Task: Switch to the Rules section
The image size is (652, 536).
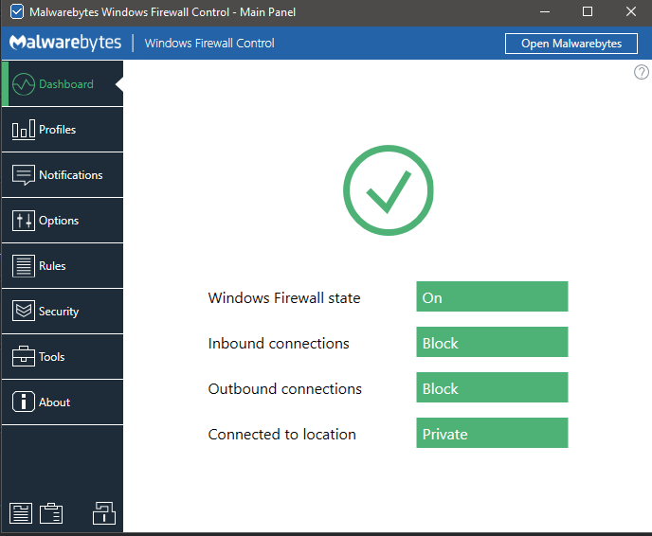Action: point(63,265)
